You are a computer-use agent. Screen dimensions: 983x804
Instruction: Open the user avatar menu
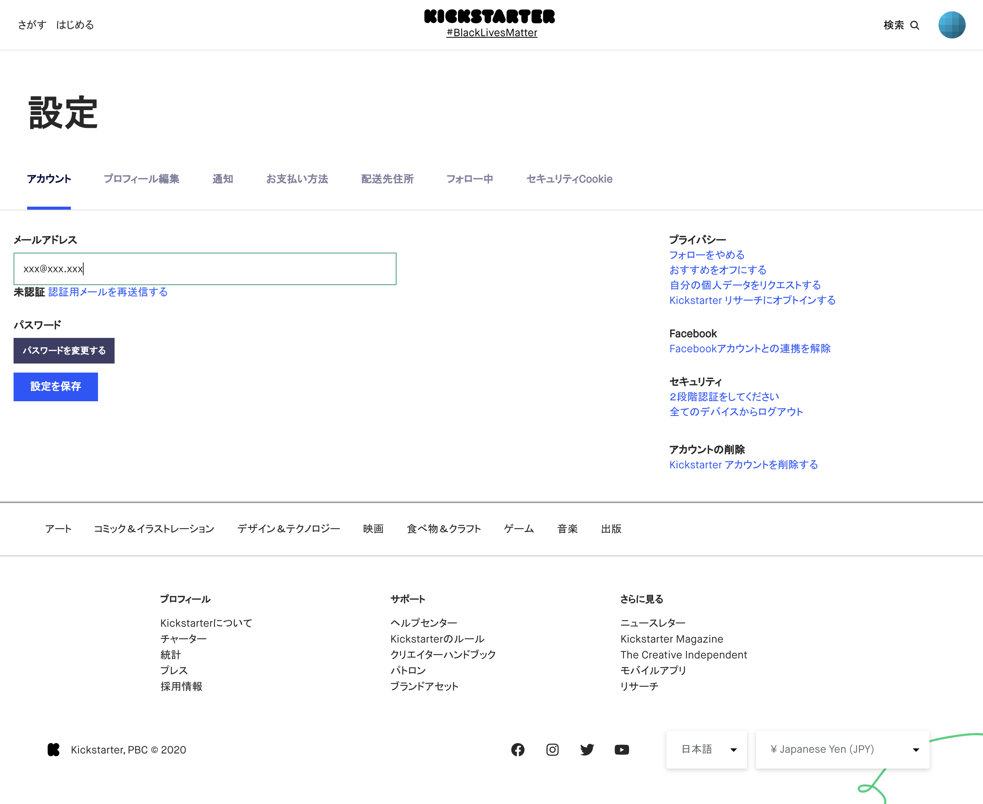coord(952,25)
